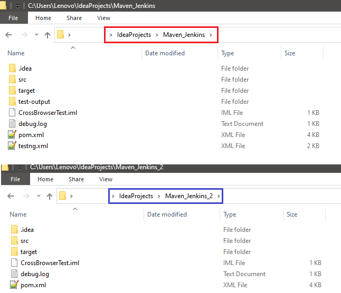Open Quick Access Toolbar dropdown in Maven_Jenkins title bar
The image size is (341, 293).
[17, 6]
